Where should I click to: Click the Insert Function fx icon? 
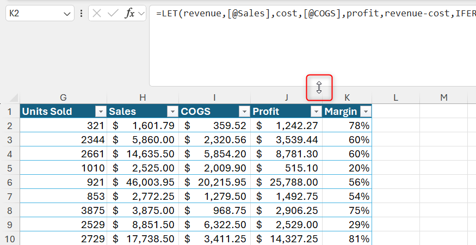point(130,14)
